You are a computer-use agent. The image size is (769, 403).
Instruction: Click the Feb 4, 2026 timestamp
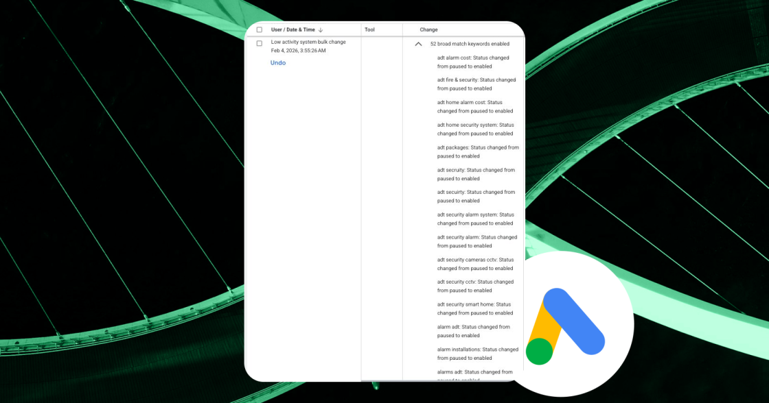(299, 51)
